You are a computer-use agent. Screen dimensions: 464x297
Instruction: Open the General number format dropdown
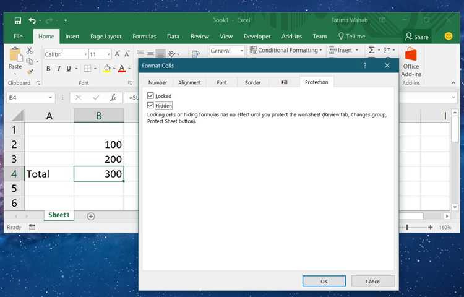[241, 51]
